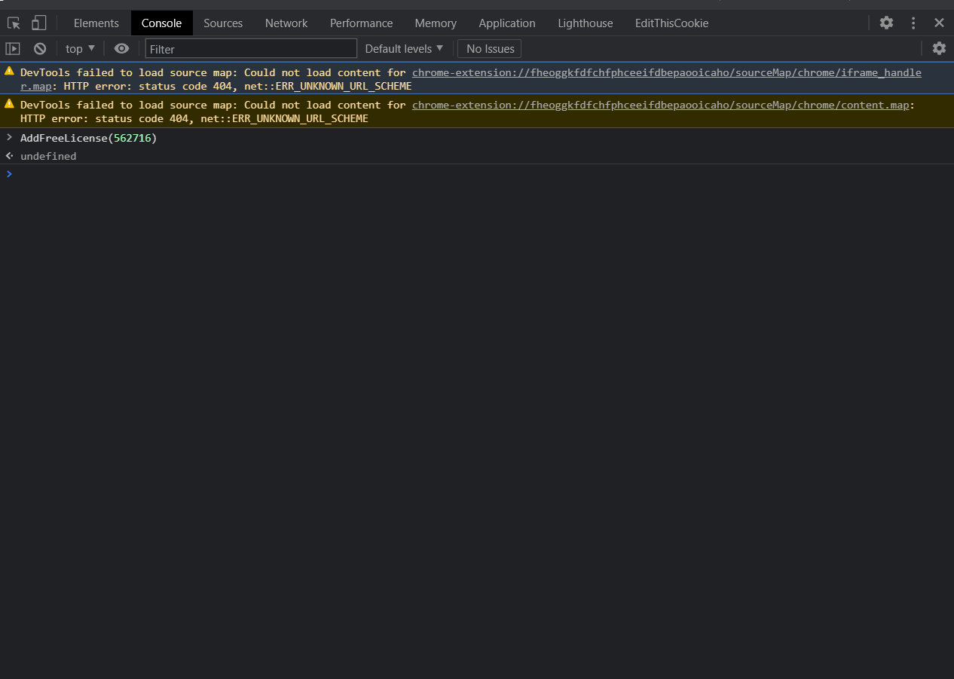The width and height of the screenshot is (954, 679).
Task: Toggle the device toolbar
Action: (x=38, y=23)
